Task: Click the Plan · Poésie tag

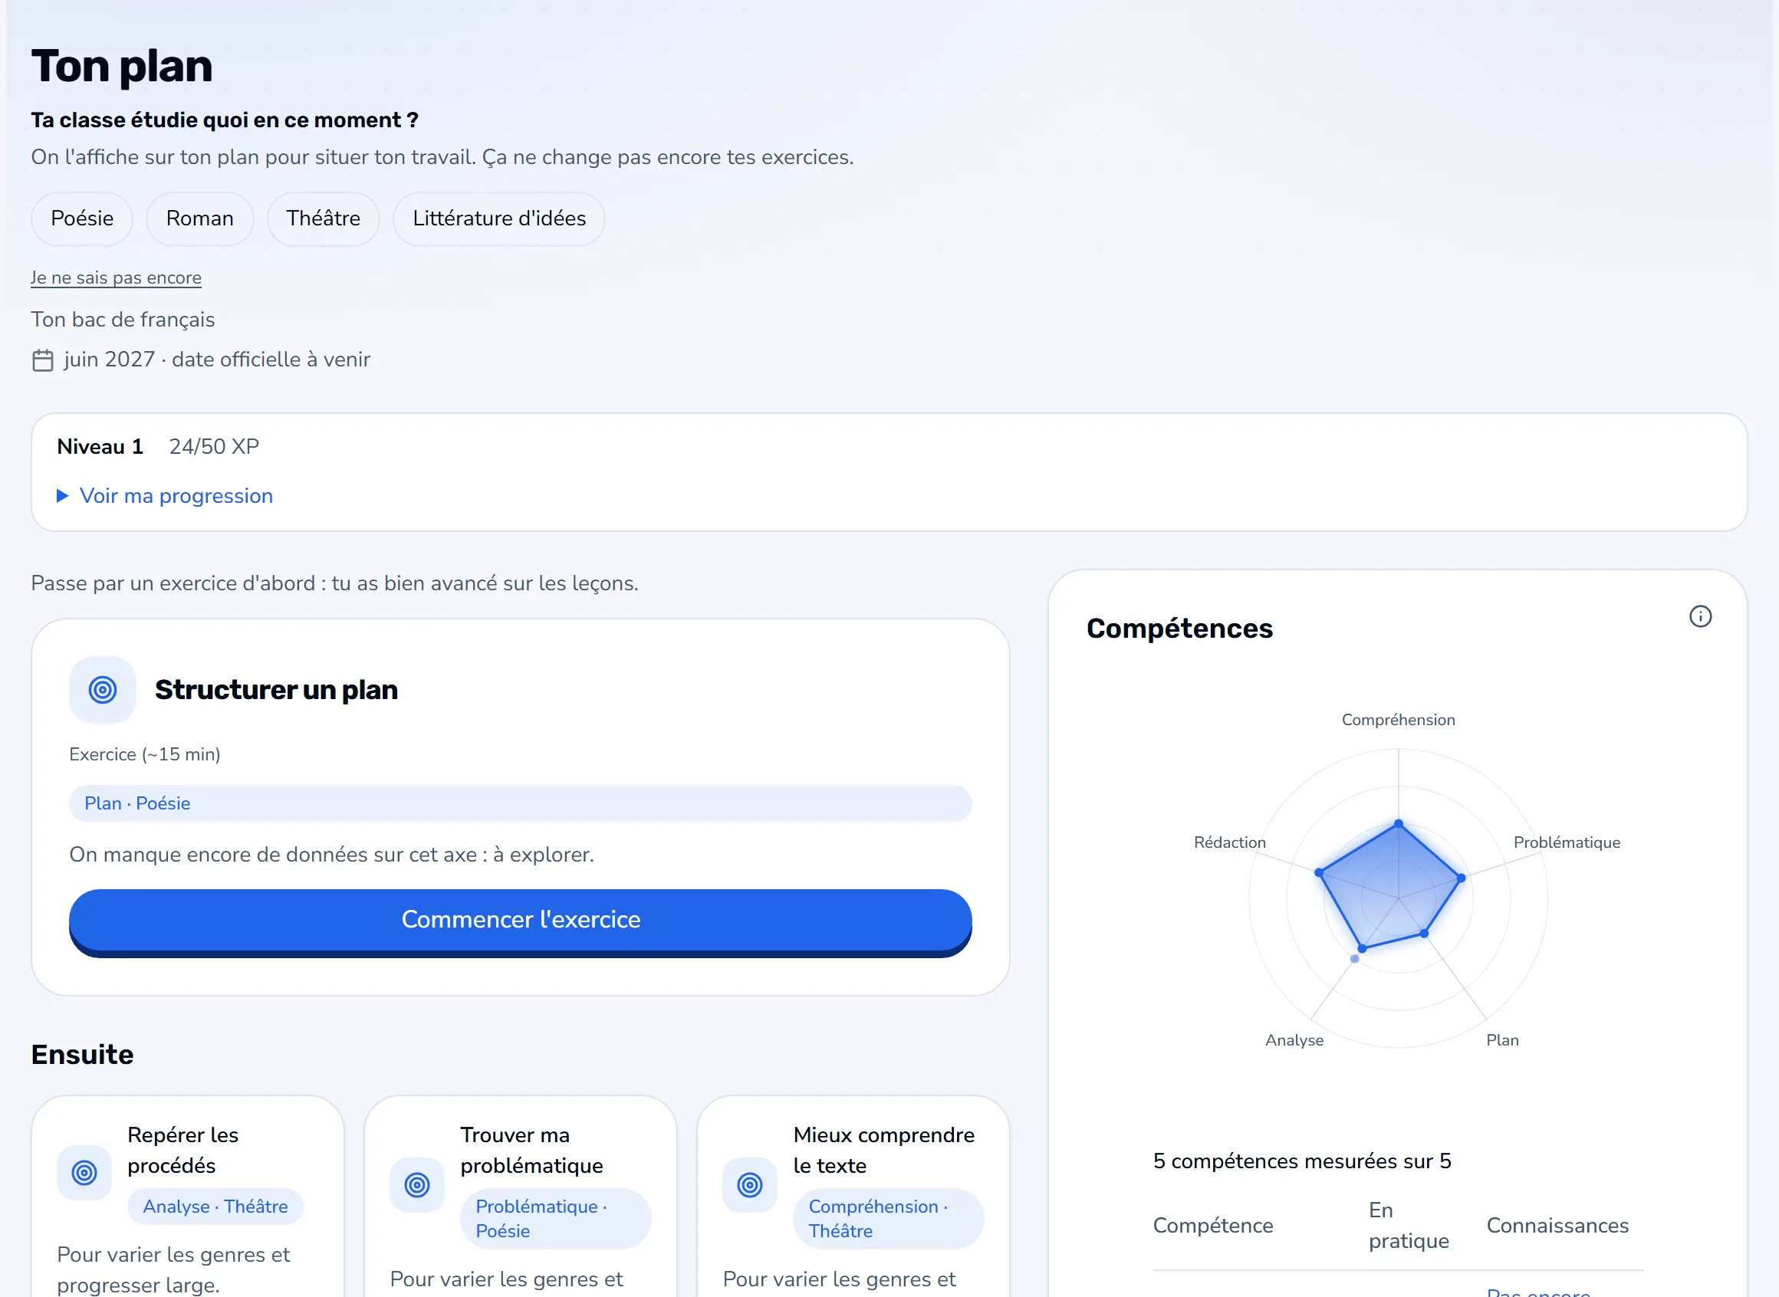Action: point(520,803)
